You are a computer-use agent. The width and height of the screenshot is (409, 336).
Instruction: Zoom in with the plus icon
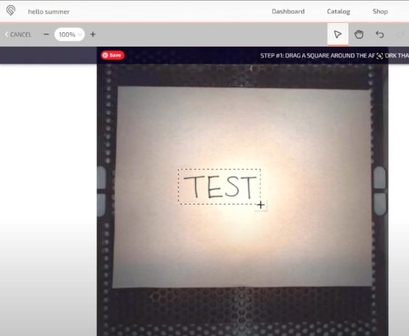pos(93,34)
